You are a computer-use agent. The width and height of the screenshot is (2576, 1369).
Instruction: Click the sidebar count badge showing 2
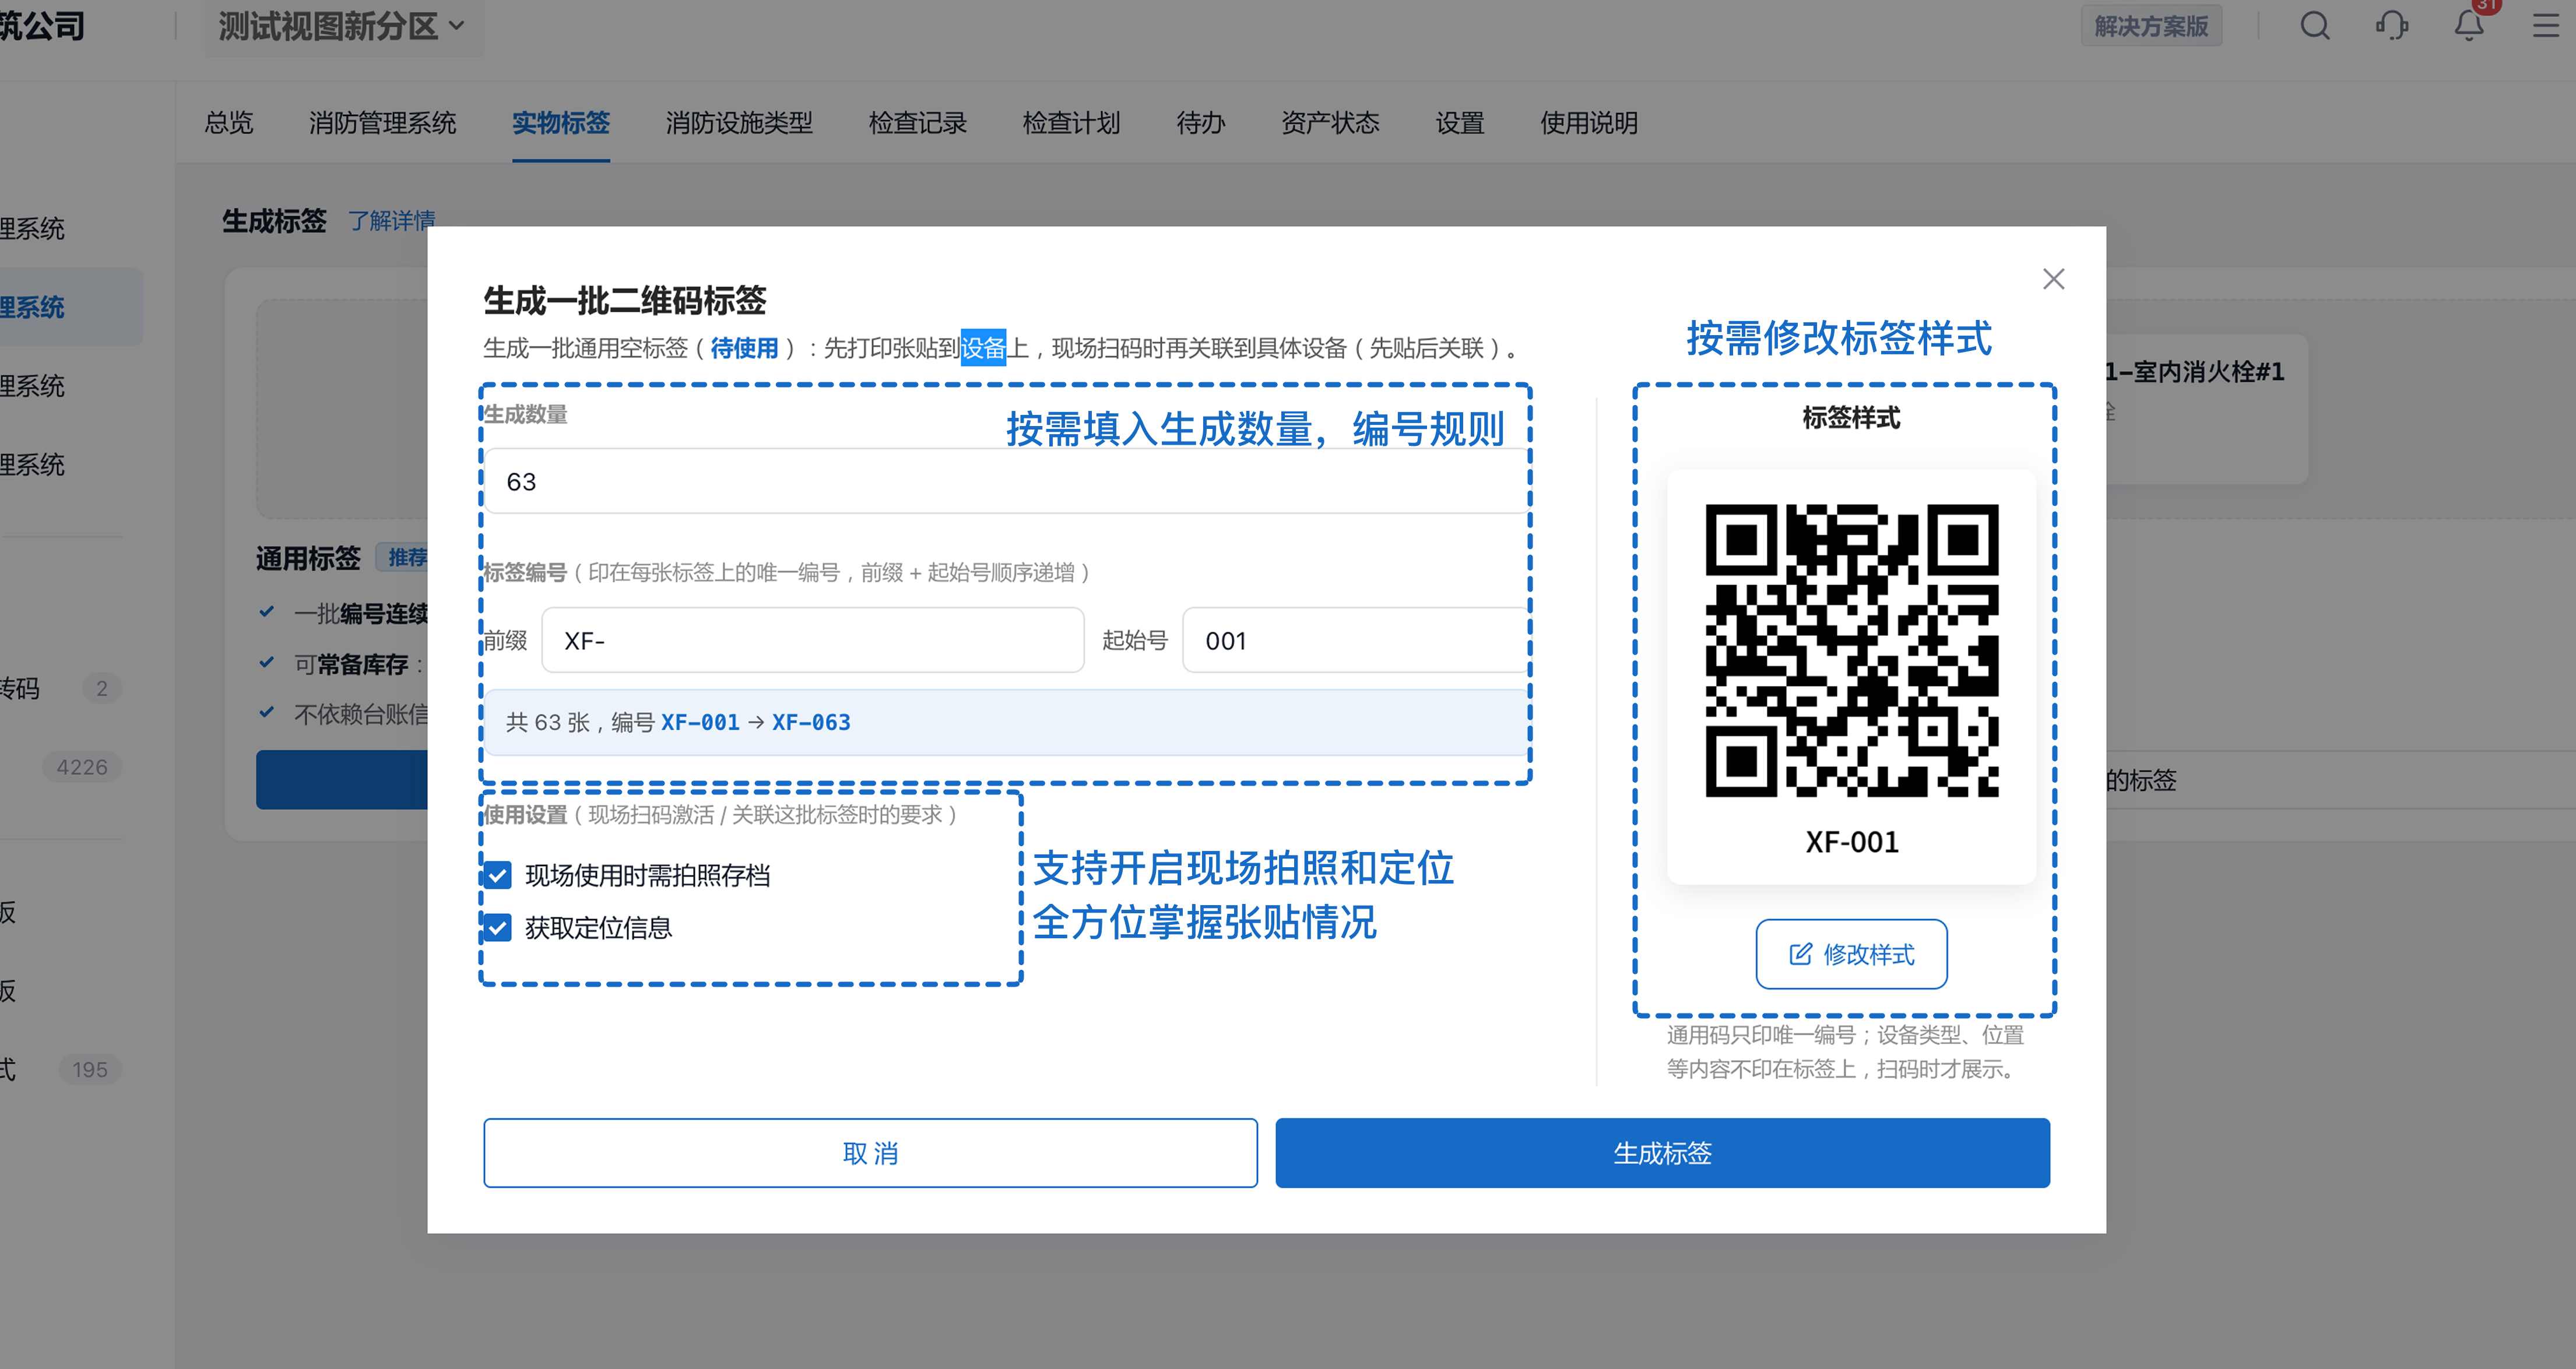click(x=101, y=688)
